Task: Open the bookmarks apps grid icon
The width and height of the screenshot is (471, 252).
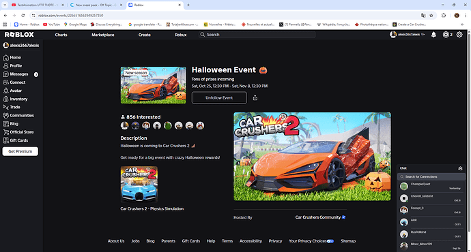Action: tap(5, 25)
